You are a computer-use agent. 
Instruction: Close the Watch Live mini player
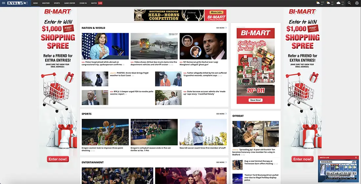pyautogui.click(x=356, y=157)
